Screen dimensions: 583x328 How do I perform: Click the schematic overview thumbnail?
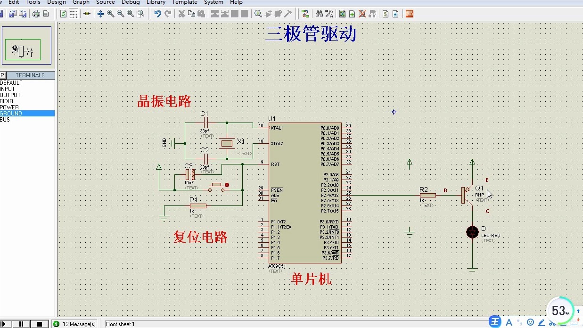click(x=26, y=45)
